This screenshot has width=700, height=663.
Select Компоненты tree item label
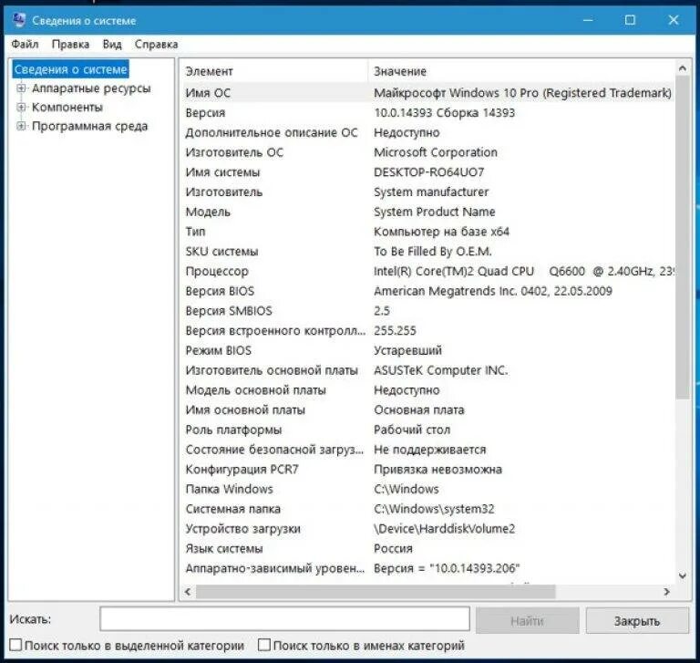coord(67,108)
